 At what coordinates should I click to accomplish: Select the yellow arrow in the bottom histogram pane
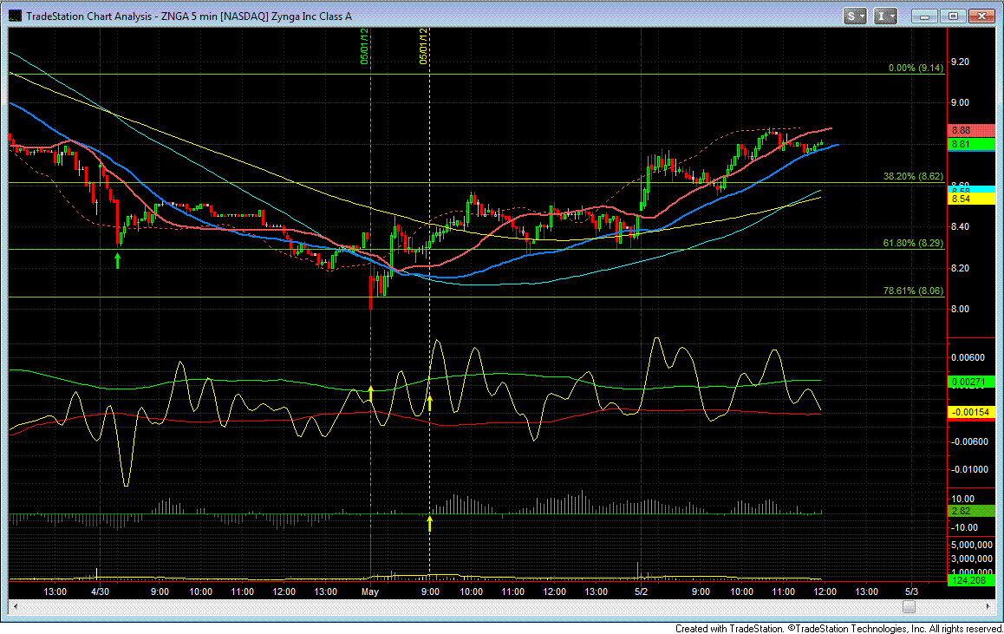point(430,524)
